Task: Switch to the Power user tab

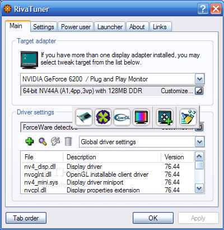Action: pos(76,27)
